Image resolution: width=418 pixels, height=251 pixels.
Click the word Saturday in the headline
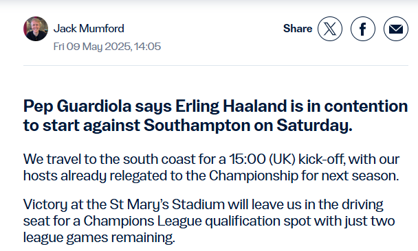coord(312,125)
